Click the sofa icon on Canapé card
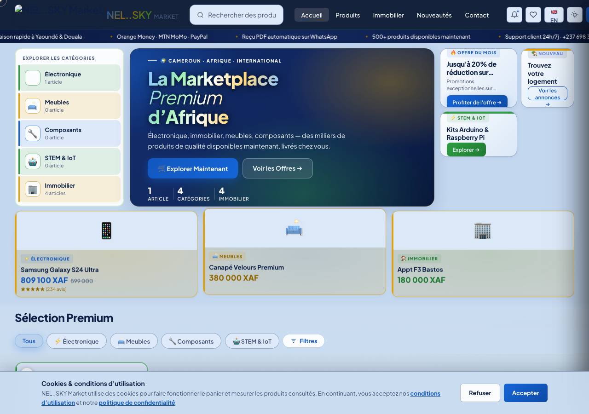The image size is (589, 414). click(x=294, y=228)
